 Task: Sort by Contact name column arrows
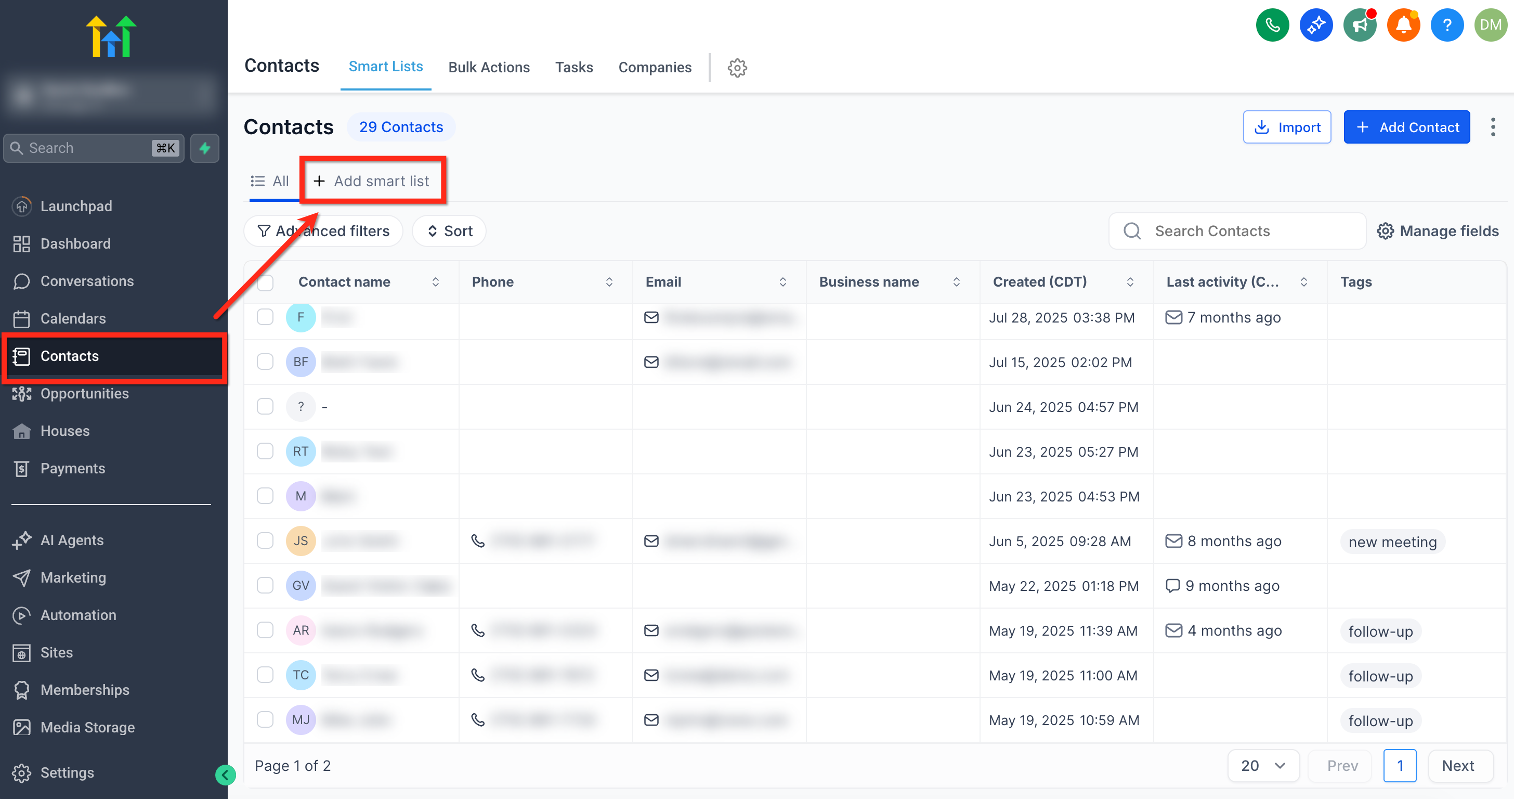point(436,282)
